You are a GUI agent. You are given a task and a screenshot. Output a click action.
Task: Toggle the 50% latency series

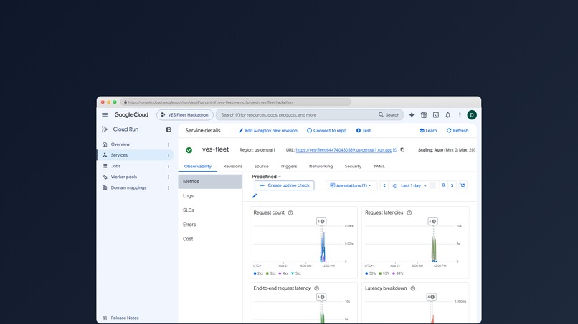point(371,273)
